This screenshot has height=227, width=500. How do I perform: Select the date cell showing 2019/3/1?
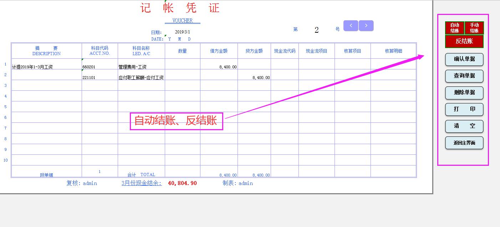183,32
